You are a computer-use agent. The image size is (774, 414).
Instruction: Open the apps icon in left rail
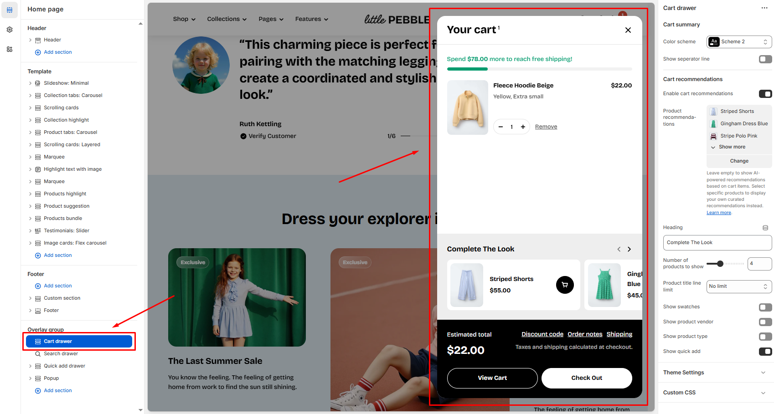10,49
